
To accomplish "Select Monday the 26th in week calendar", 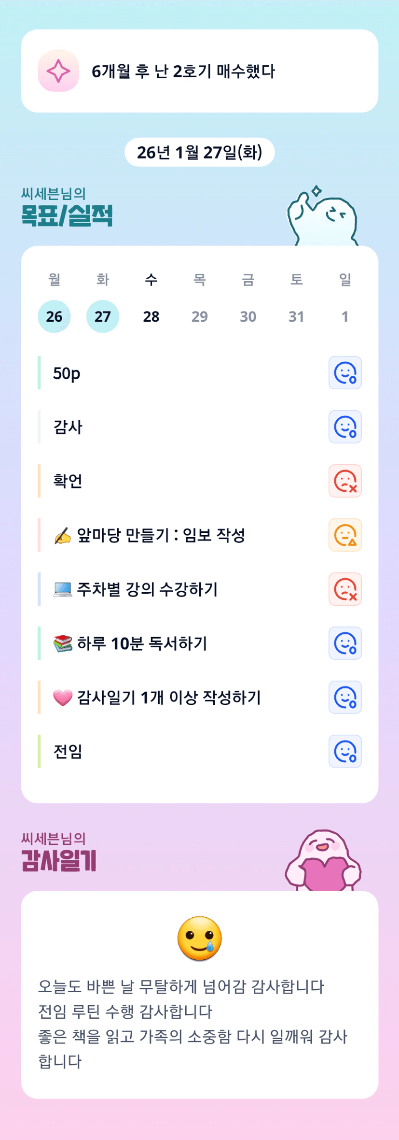I will coord(54,316).
